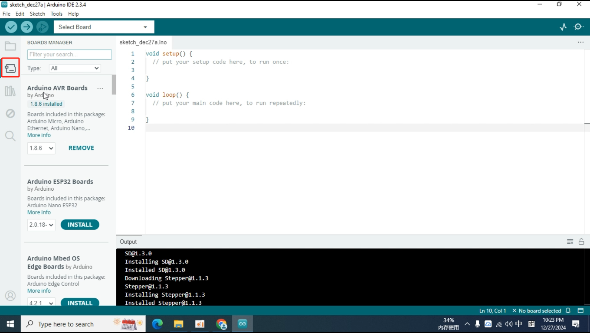Open version 2.0.18 dropdown for ESP32 Boards
590x333 pixels.
pyautogui.click(x=41, y=225)
